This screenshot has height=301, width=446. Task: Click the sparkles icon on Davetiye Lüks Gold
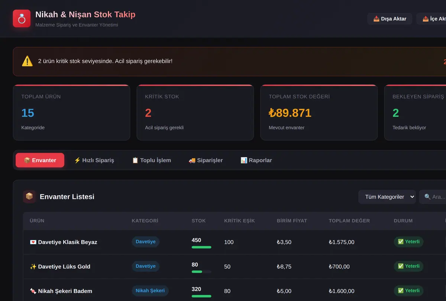[33, 266]
